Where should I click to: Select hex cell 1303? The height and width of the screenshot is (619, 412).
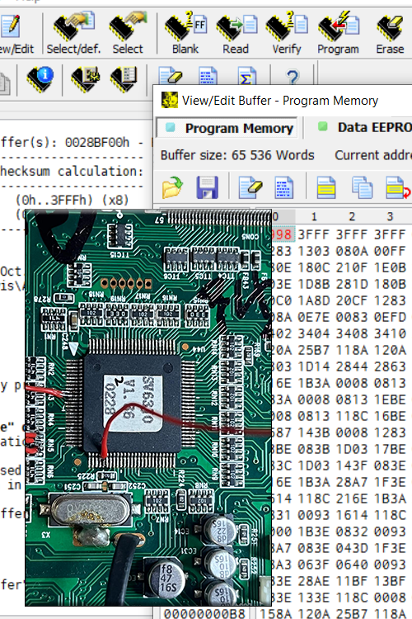[x=313, y=251]
